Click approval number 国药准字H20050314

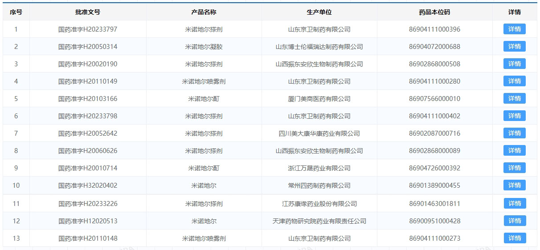(x=88, y=47)
